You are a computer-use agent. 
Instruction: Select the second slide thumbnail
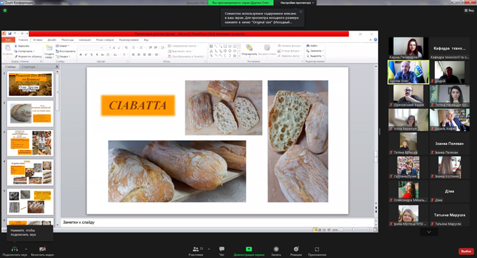tap(30, 114)
